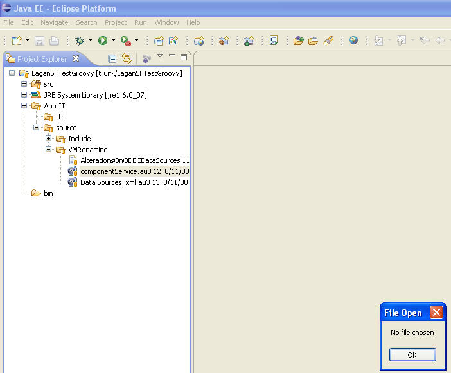Click the Open Task folder icon
The width and height of the screenshot is (451, 373).
[x=313, y=40]
